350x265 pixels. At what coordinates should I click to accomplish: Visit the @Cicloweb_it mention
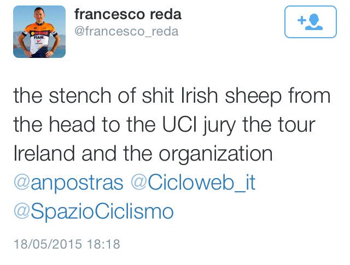click(194, 182)
